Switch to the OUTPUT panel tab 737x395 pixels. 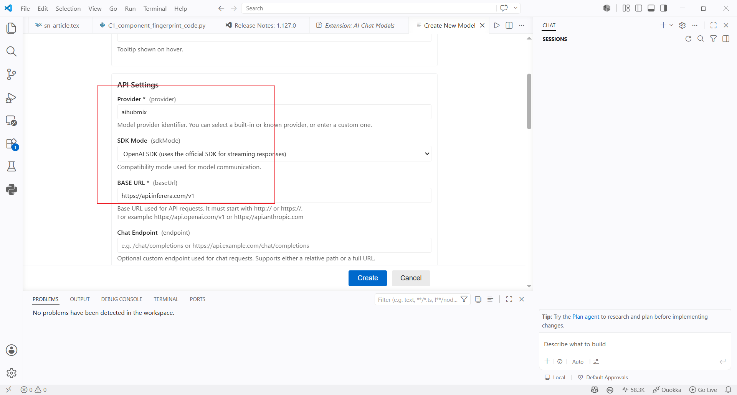80,299
